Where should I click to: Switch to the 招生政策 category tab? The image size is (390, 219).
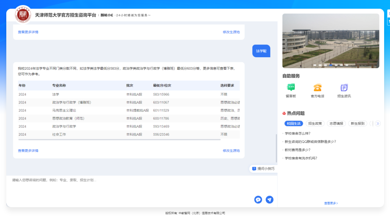[315, 124]
